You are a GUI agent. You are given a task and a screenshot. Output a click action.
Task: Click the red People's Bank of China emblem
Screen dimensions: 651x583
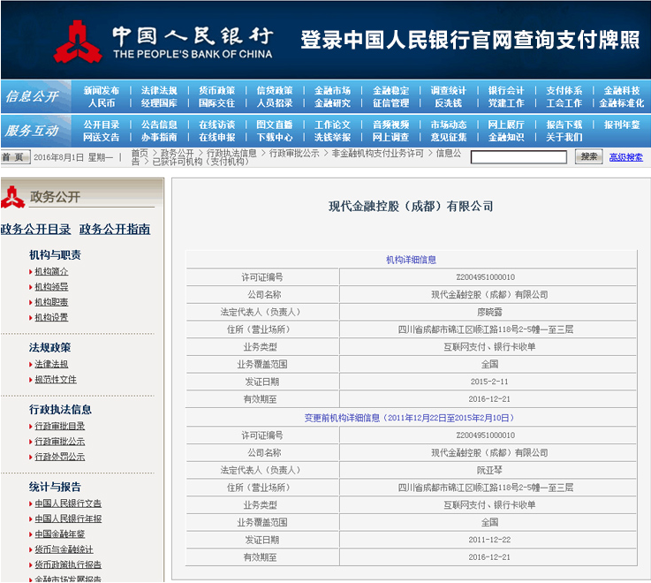78,42
